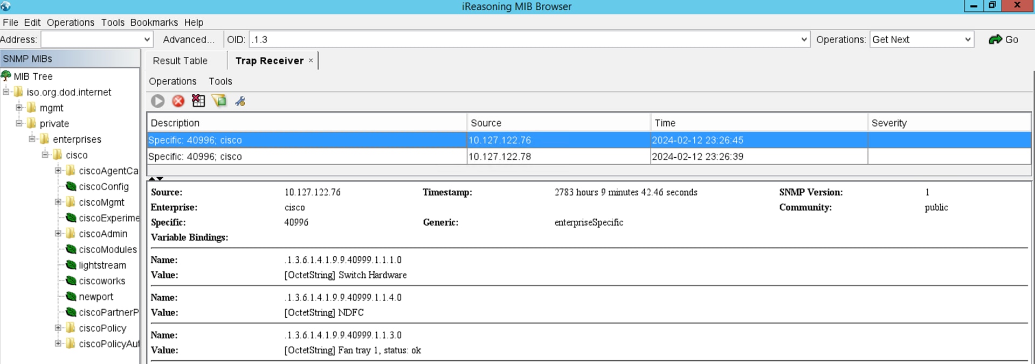Viewport: 1035px width, 364px height.
Task: Open the Help menu
Action: tap(194, 22)
